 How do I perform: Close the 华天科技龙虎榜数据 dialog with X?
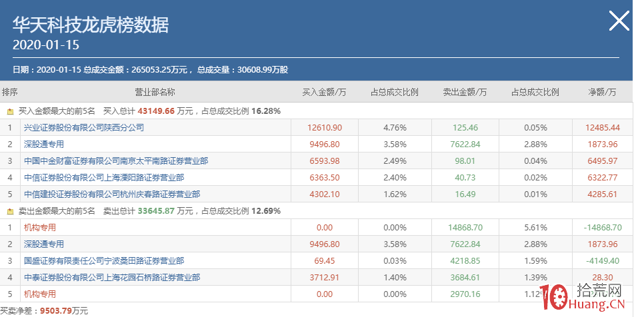(x=619, y=21)
